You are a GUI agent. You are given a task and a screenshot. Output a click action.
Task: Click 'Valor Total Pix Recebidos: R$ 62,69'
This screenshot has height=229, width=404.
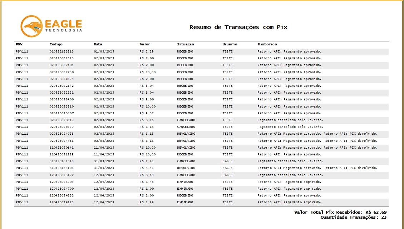(340, 212)
